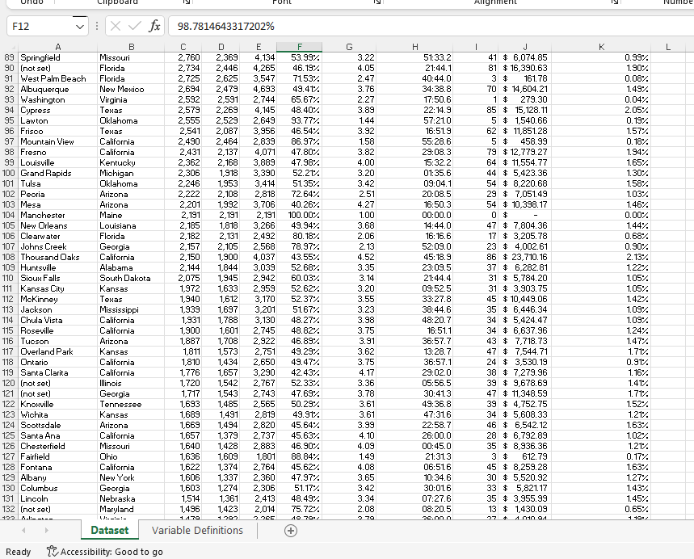Screen dimensions: 694x559
Task: Click the New Sheet (+) icon
Action: [x=289, y=530]
